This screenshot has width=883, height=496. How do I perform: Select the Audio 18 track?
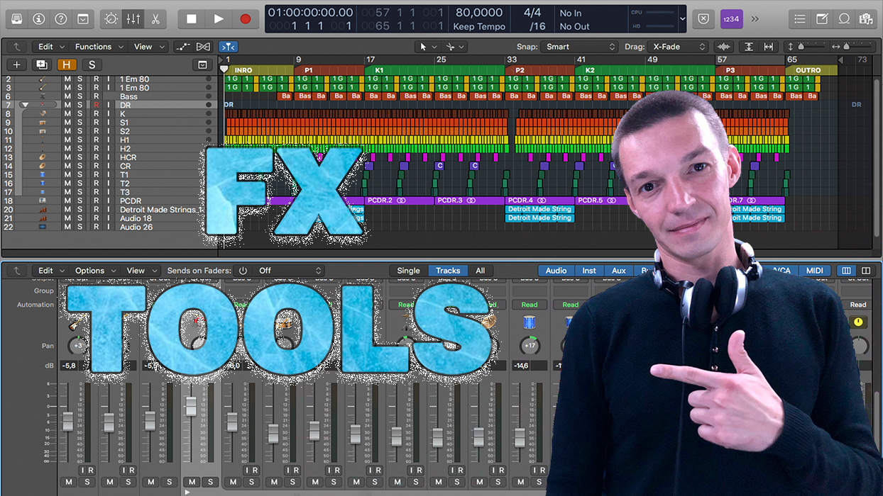[136, 218]
